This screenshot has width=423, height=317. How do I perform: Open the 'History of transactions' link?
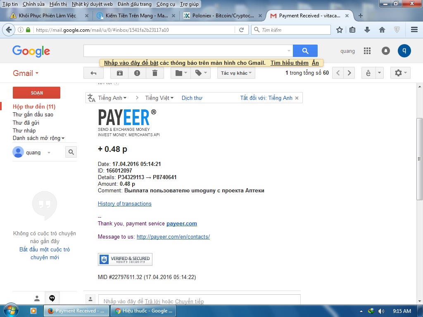point(125,203)
